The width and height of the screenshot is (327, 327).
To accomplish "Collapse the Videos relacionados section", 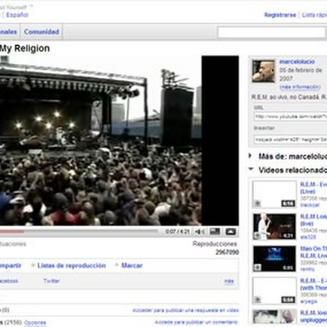I will [251, 169].
